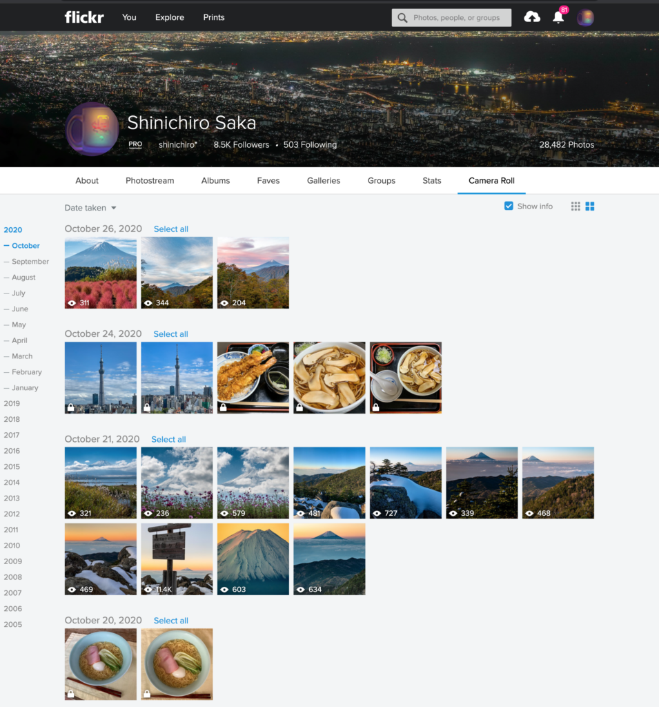Open the notifications bell
659x707 pixels.
[x=558, y=18]
